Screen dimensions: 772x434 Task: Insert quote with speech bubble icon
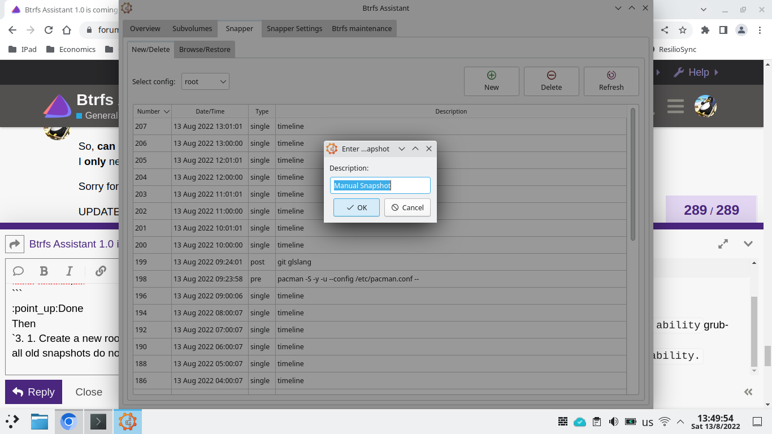pos(18,271)
